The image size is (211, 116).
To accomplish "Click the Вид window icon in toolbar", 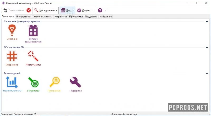I will (x=63, y=10).
